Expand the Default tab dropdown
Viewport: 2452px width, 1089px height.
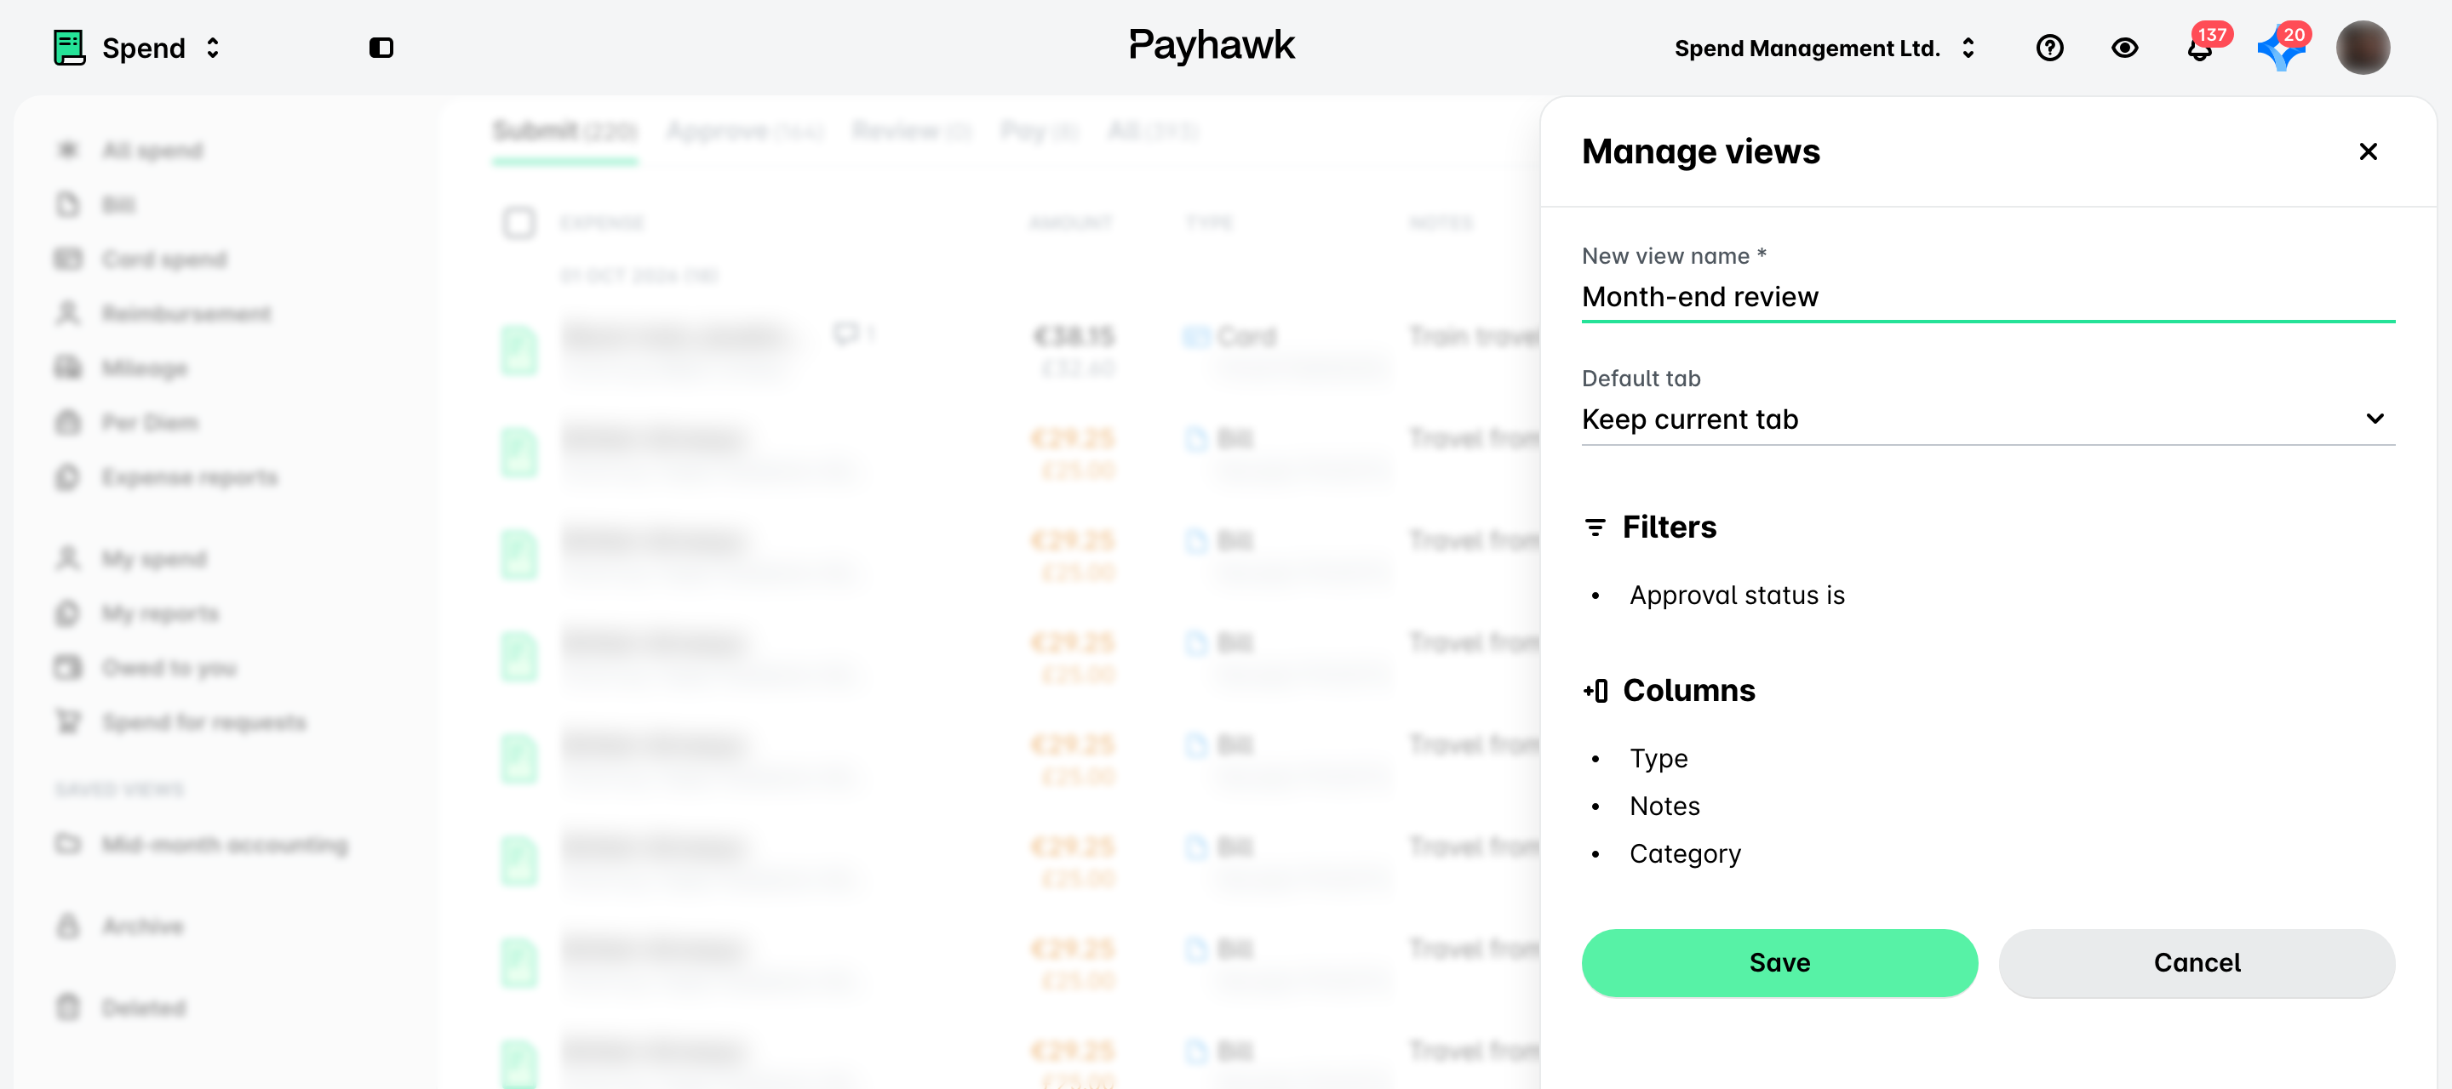1987,419
